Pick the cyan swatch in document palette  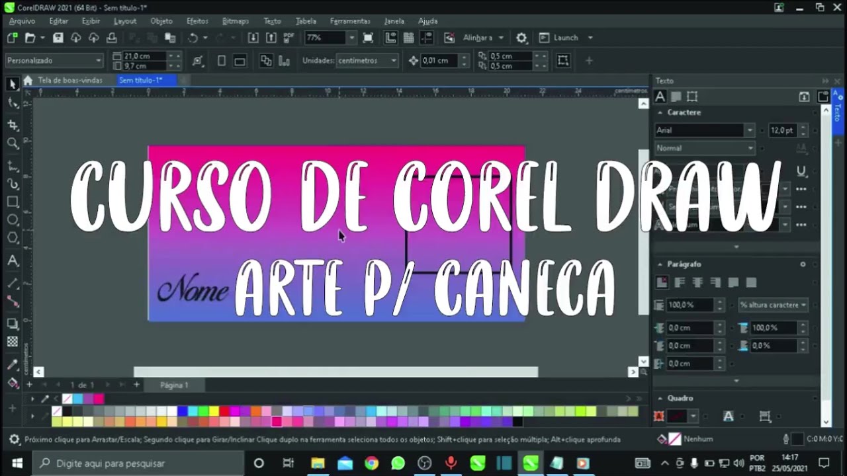click(77, 399)
